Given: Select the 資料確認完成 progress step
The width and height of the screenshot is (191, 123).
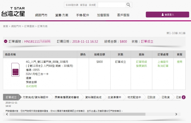Looking at the screenshot, I should tap(93, 97).
